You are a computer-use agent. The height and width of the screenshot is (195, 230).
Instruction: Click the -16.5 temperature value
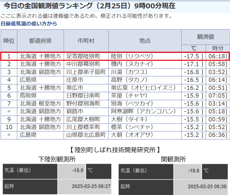192,80
